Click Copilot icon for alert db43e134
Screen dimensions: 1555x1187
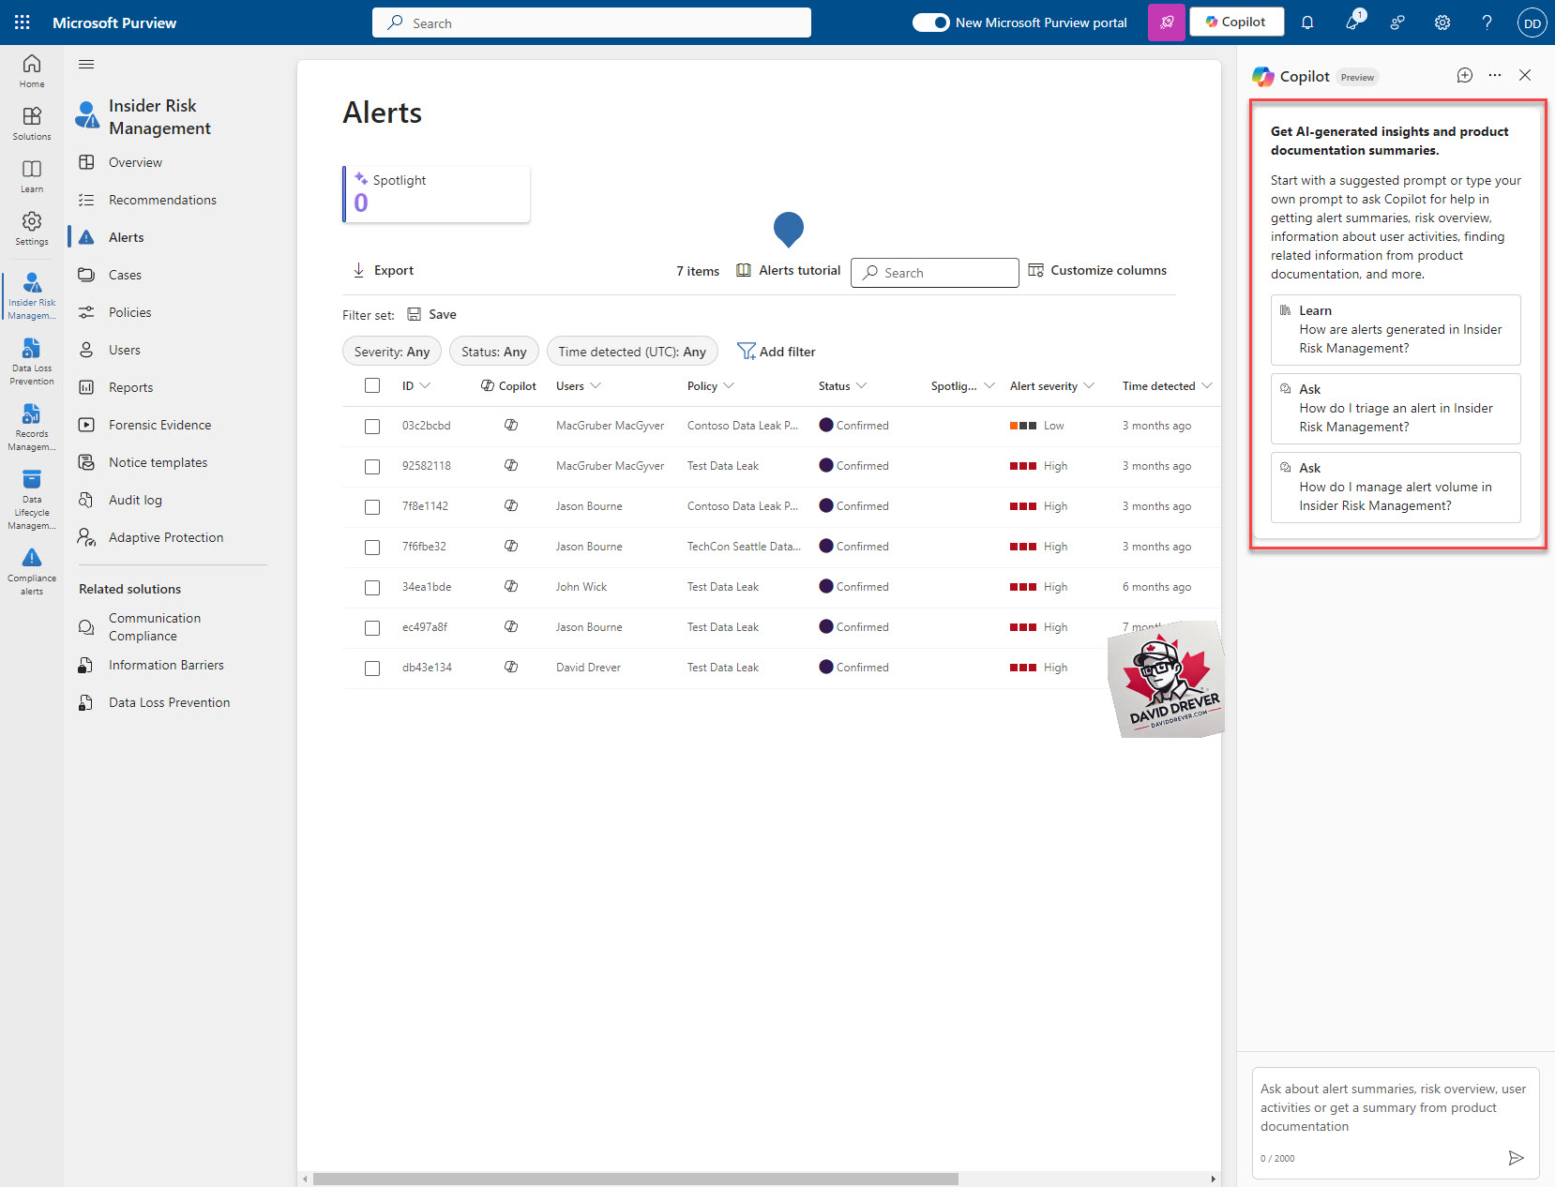[511, 668]
